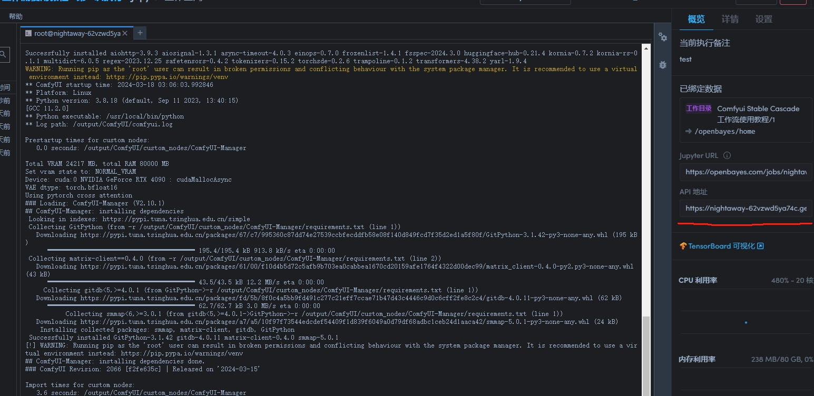
Task: Click the CPU 利用率 label
Action: 698,280
